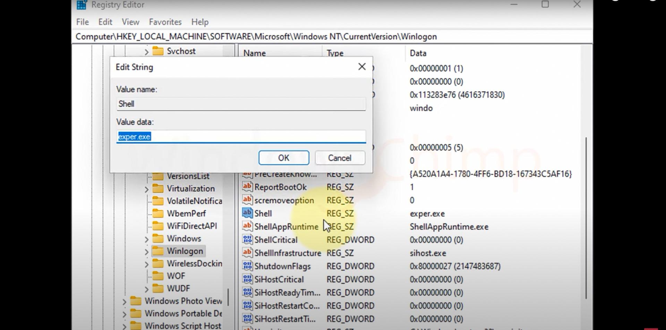Click the Registry Editor app icon in title bar

[x=82, y=5]
